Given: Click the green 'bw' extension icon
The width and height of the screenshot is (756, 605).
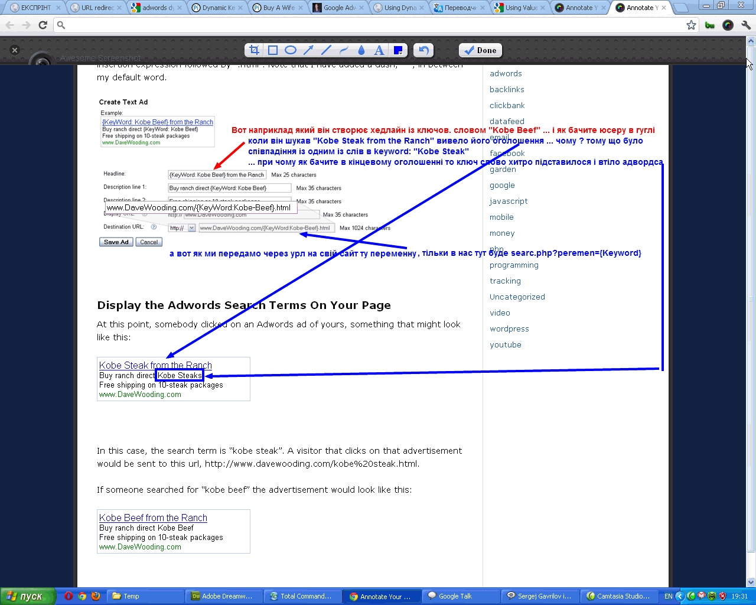Looking at the screenshot, I should [x=710, y=25].
